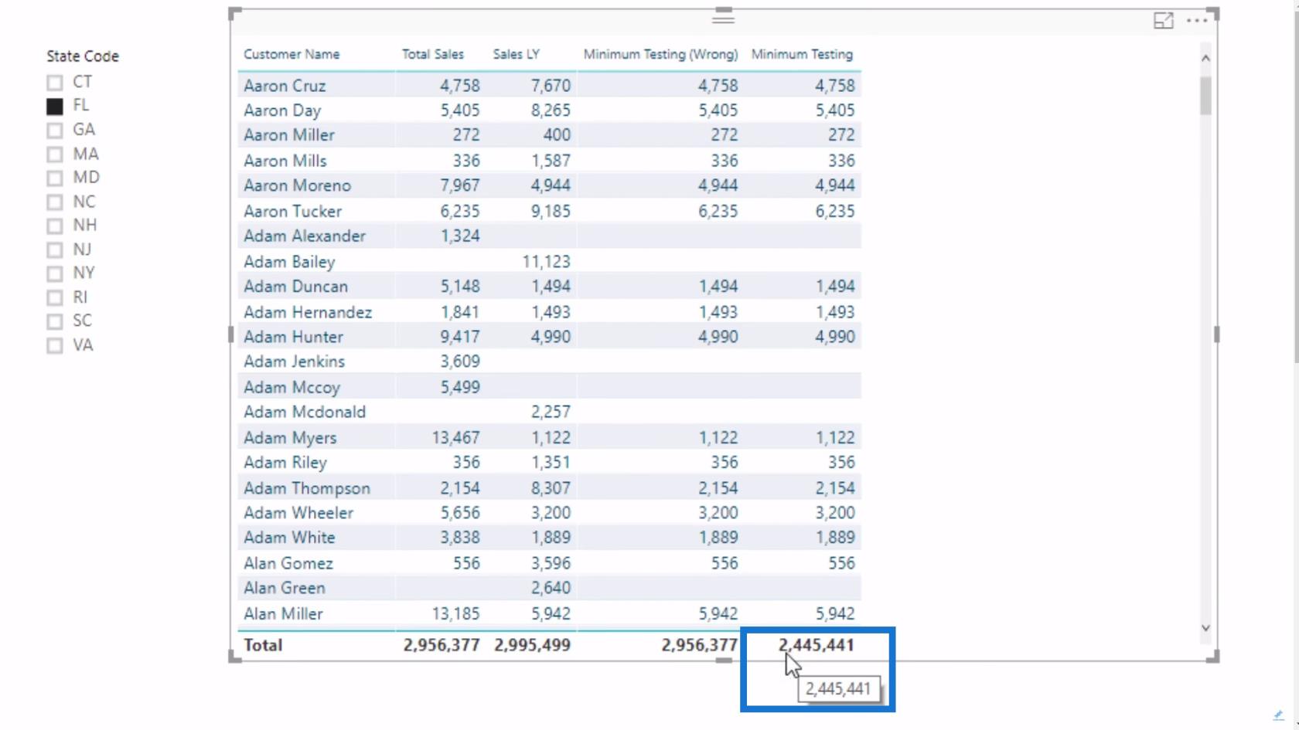Uncheck the FL state code checkbox
The height and width of the screenshot is (730, 1299).
click(x=54, y=106)
